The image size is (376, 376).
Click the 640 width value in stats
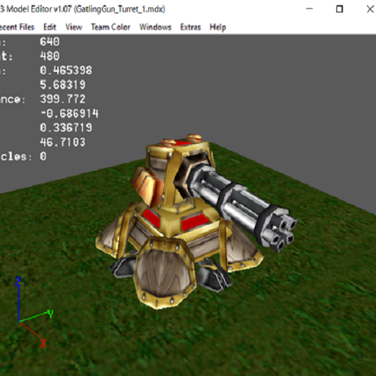(50, 42)
